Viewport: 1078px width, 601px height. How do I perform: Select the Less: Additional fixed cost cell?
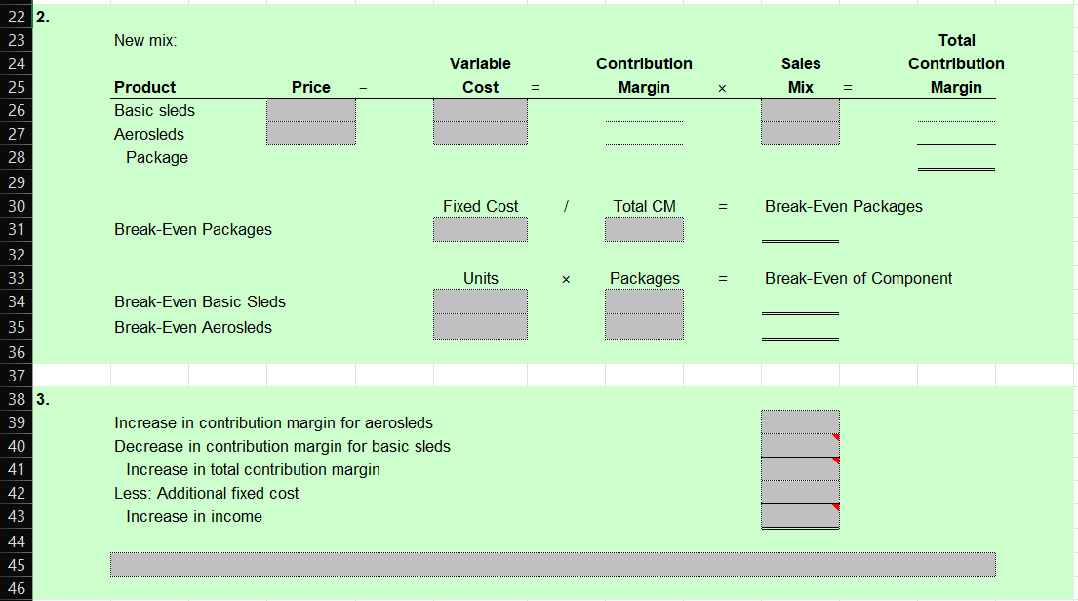click(x=800, y=493)
